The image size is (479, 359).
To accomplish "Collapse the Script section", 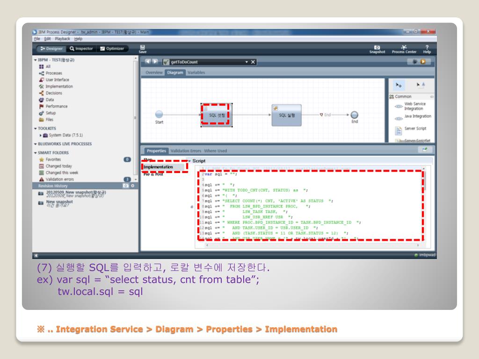I will 189,161.
